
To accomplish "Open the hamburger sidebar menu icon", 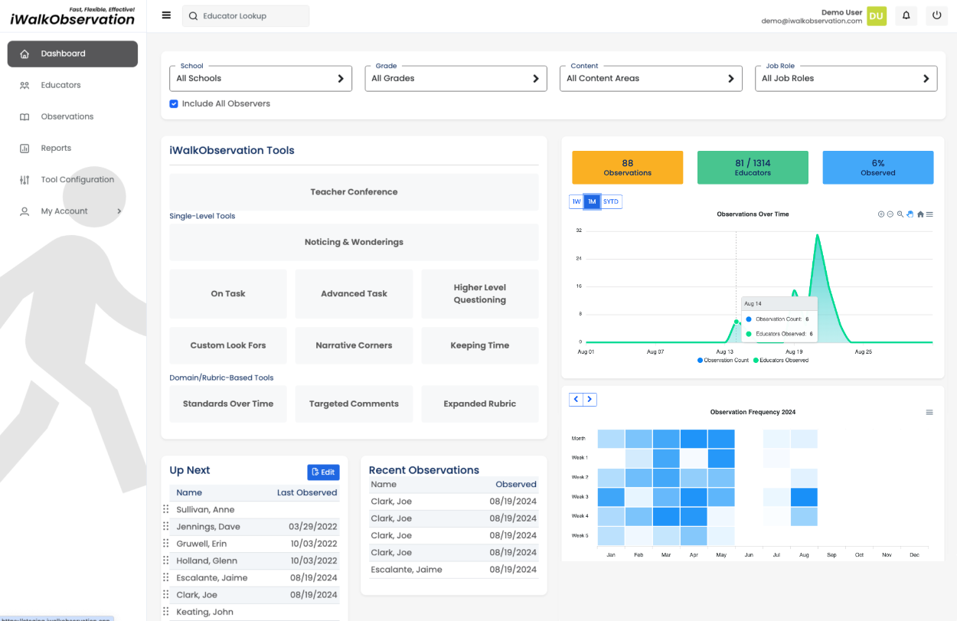I will 166,15.
